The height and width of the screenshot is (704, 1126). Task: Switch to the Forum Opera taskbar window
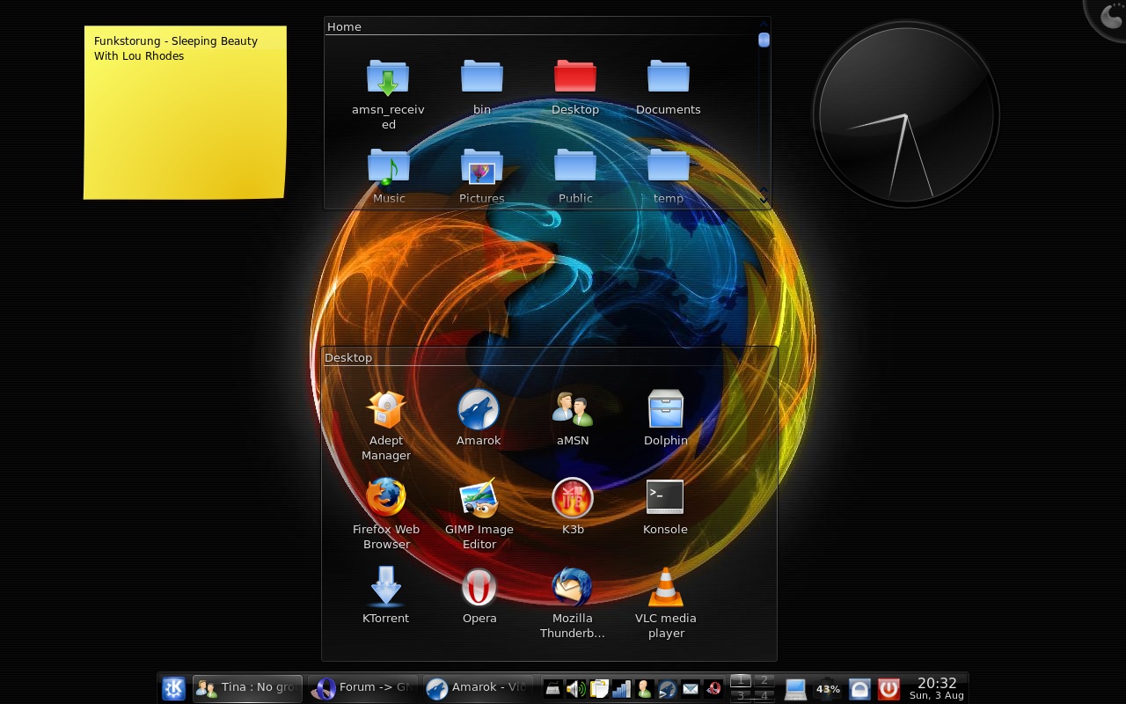pyautogui.click(x=363, y=688)
